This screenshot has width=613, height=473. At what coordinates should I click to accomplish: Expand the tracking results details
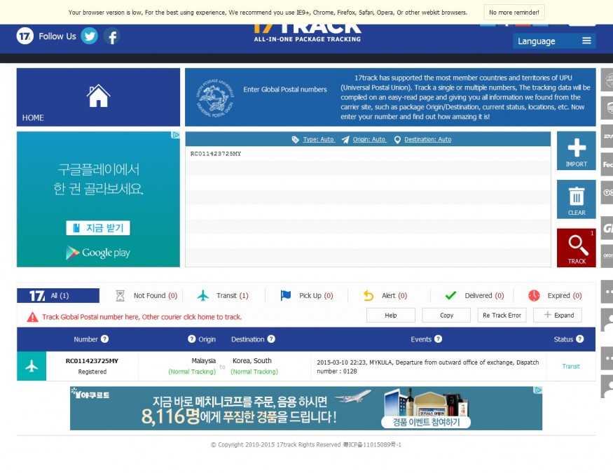click(558, 316)
